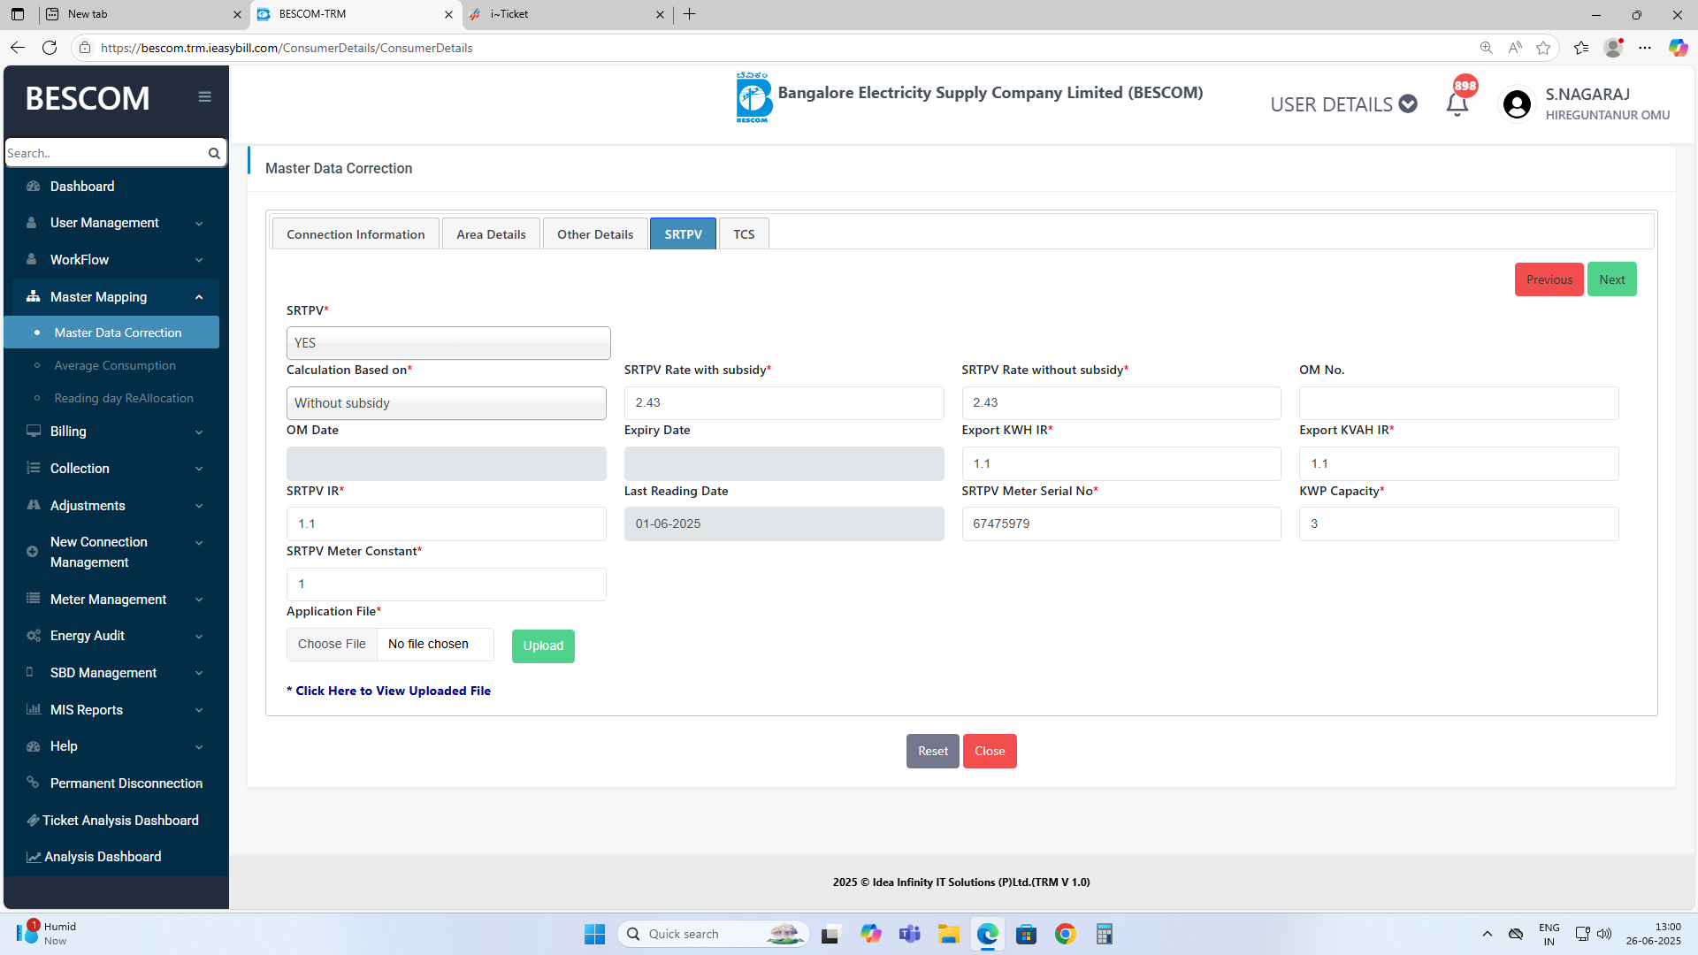Click the Upload button
The width and height of the screenshot is (1698, 955).
(543, 646)
